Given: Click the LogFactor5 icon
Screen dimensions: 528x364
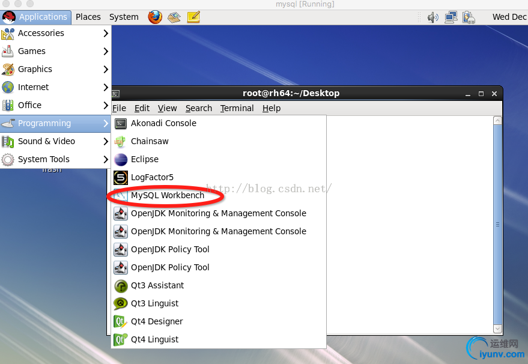Looking at the screenshot, I should [x=121, y=178].
